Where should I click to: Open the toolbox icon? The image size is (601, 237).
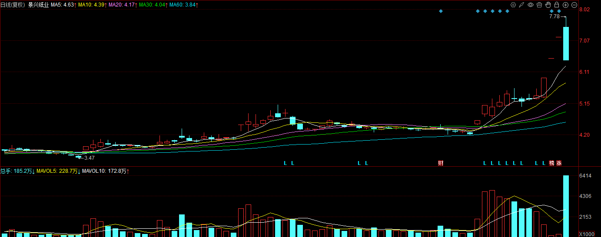coord(539,5)
